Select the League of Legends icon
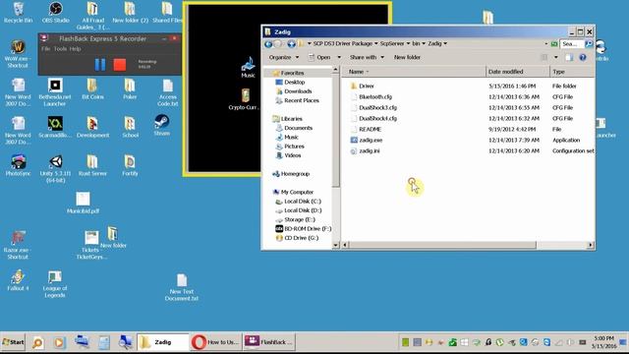 click(55, 283)
